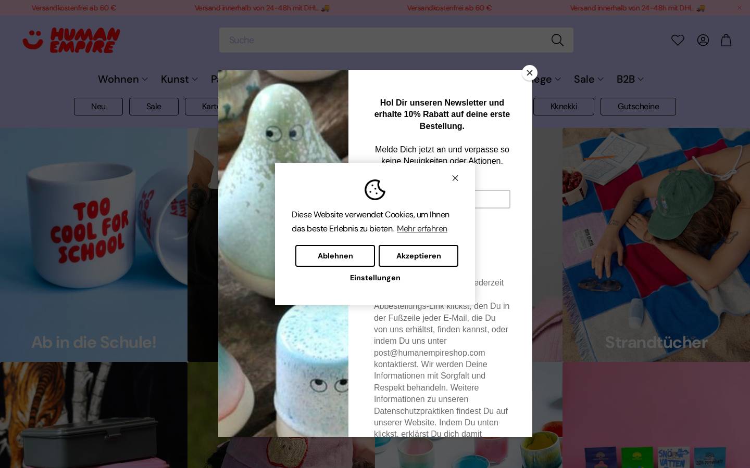Click the newsletter email input field
750x468 pixels.
point(492,199)
